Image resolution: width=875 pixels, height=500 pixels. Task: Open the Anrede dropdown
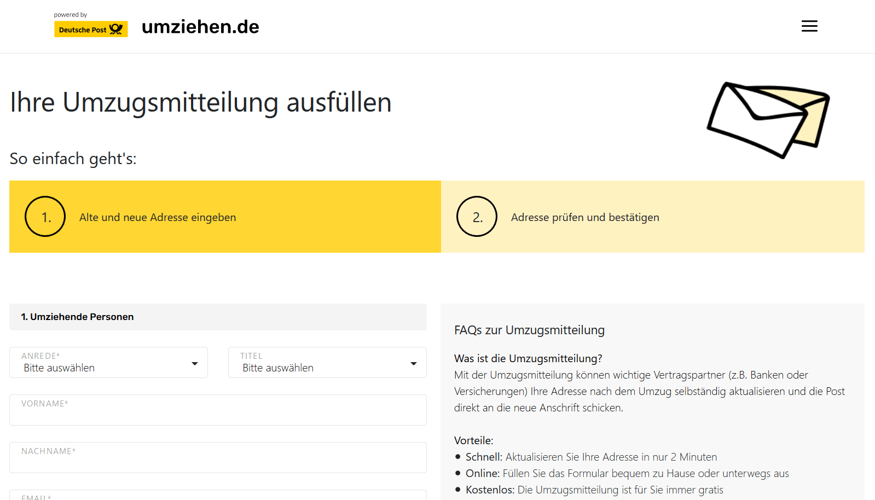pyautogui.click(x=108, y=362)
